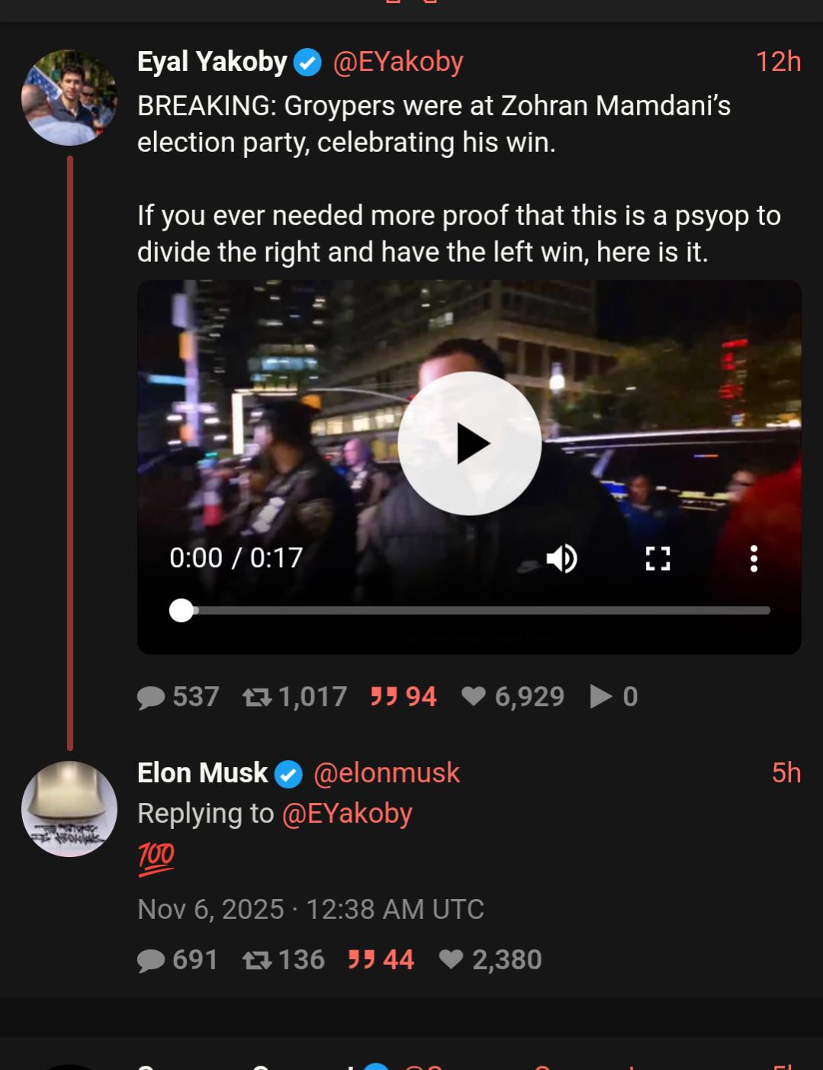Open video more options three-dot menu
This screenshot has height=1070, width=823.
pos(754,559)
